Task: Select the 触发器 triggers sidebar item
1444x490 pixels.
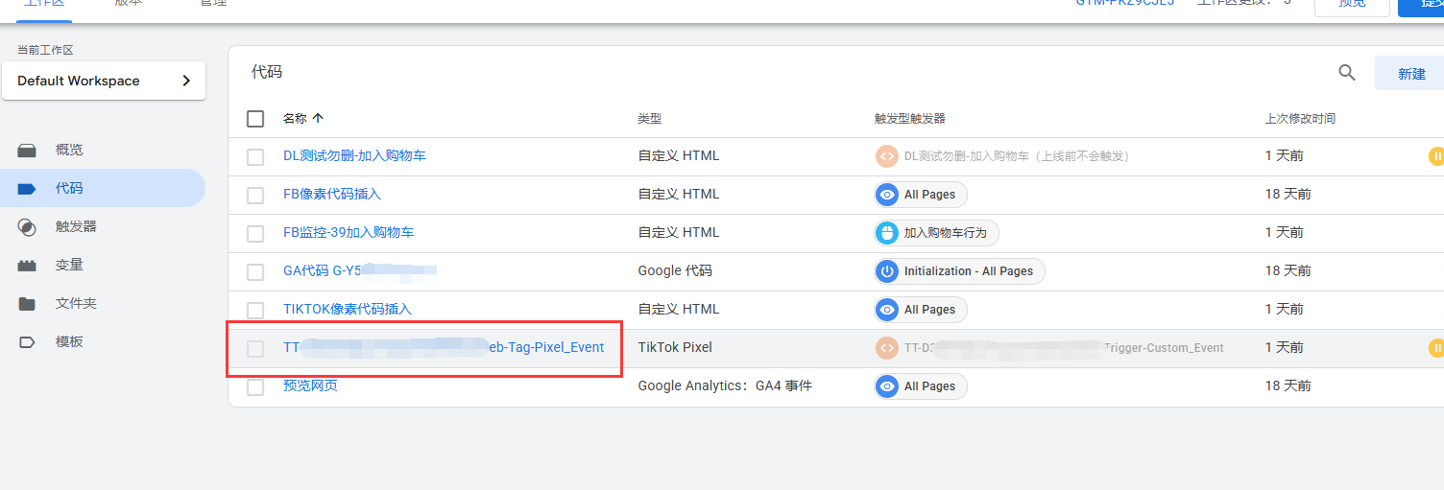Action: point(76,226)
